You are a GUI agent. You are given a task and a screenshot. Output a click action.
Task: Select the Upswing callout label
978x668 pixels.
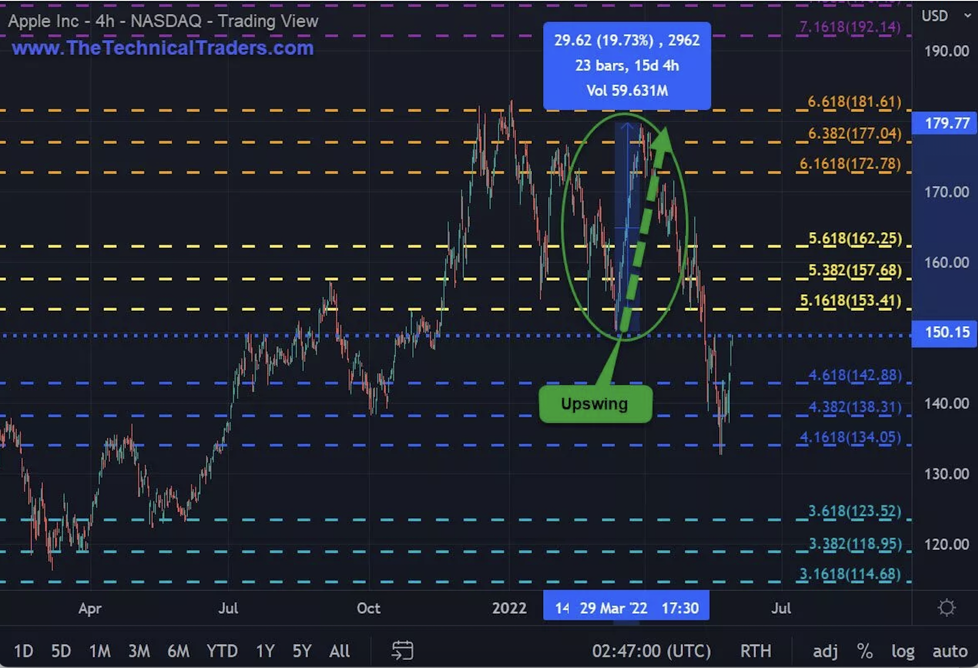[x=595, y=404]
